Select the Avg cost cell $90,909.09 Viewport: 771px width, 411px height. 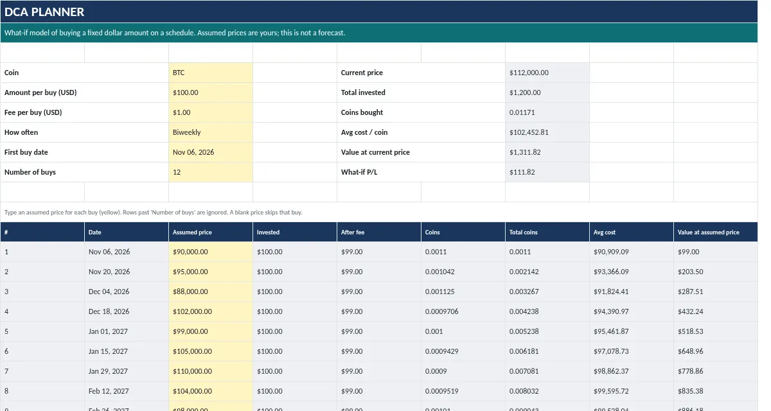(632, 252)
